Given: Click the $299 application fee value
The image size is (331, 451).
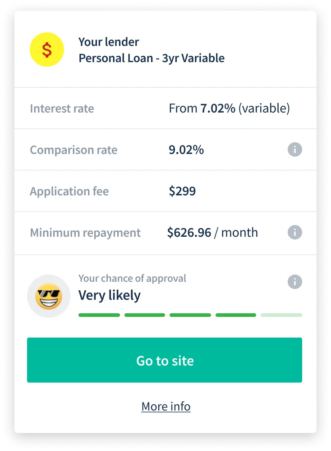Looking at the screenshot, I should [182, 191].
